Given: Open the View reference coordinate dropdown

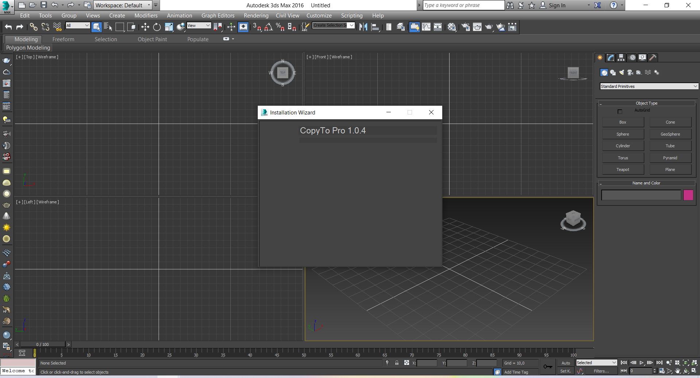Looking at the screenshot, I should coord(199,26).
